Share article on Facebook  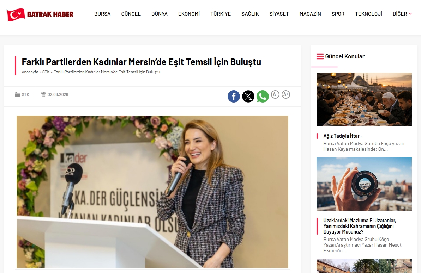(234, 96)
